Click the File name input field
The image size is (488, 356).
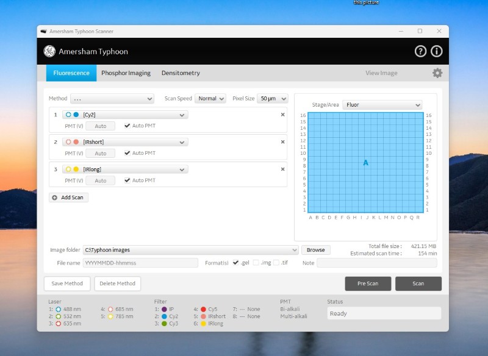pos(140,263)
